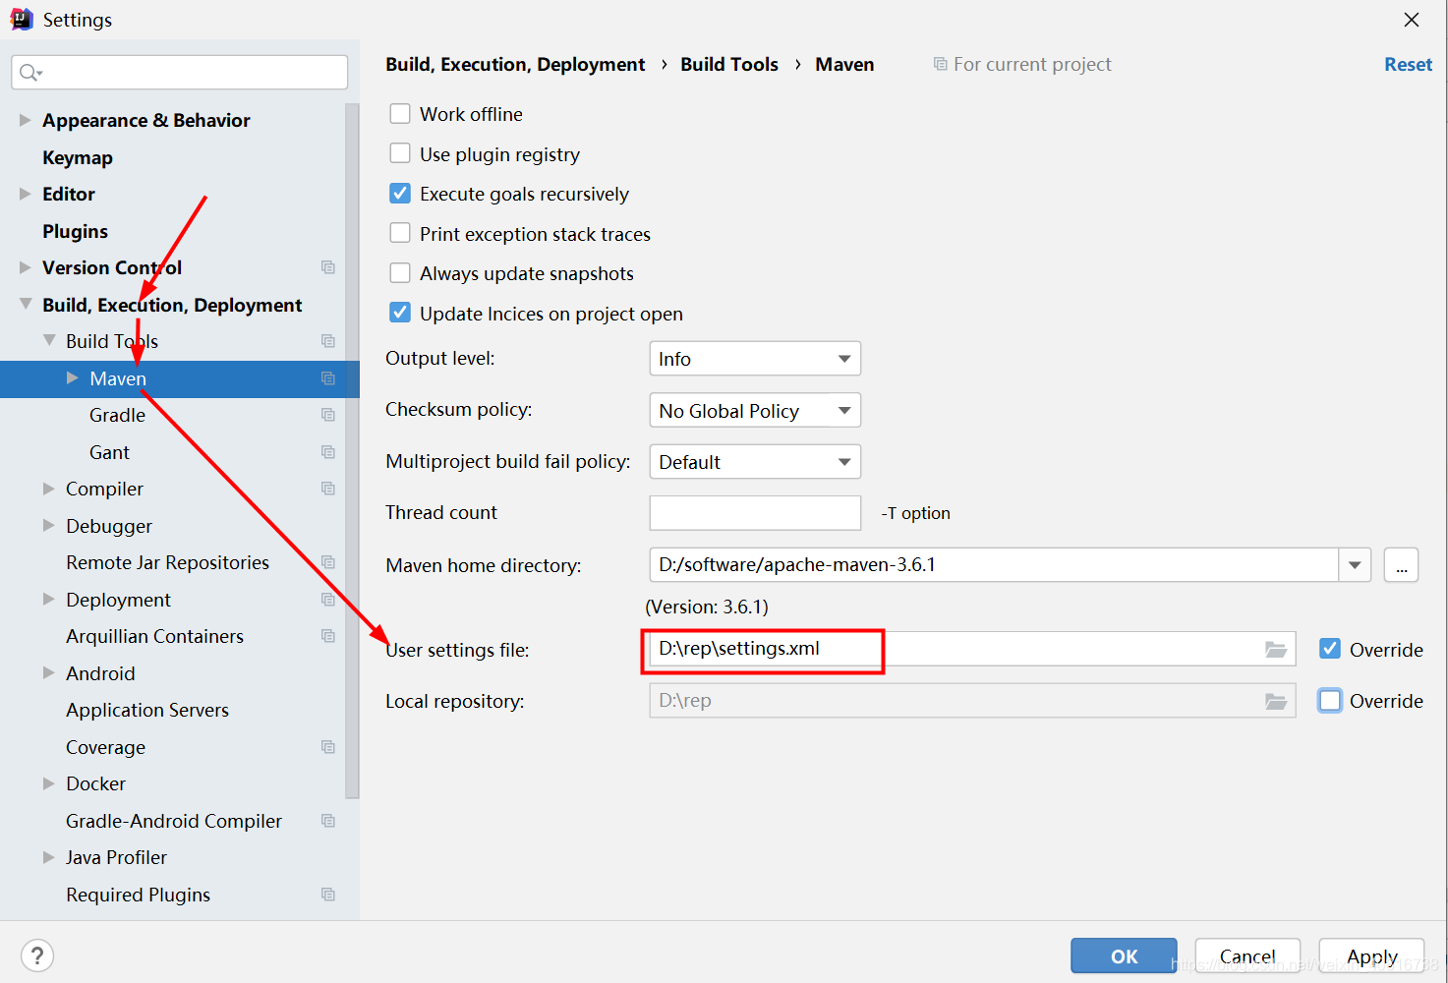Click the Cancel button
1448x983 pixels.
point(1247,955)
